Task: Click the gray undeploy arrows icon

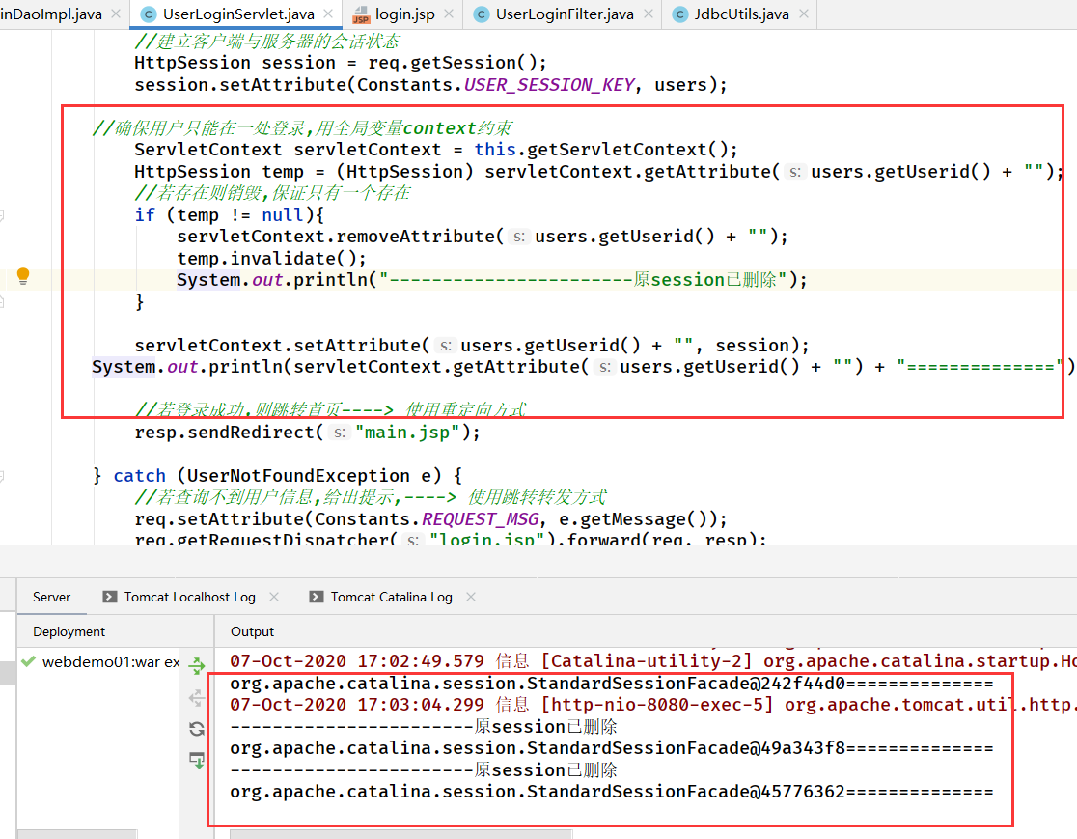Action: (197, 698)
